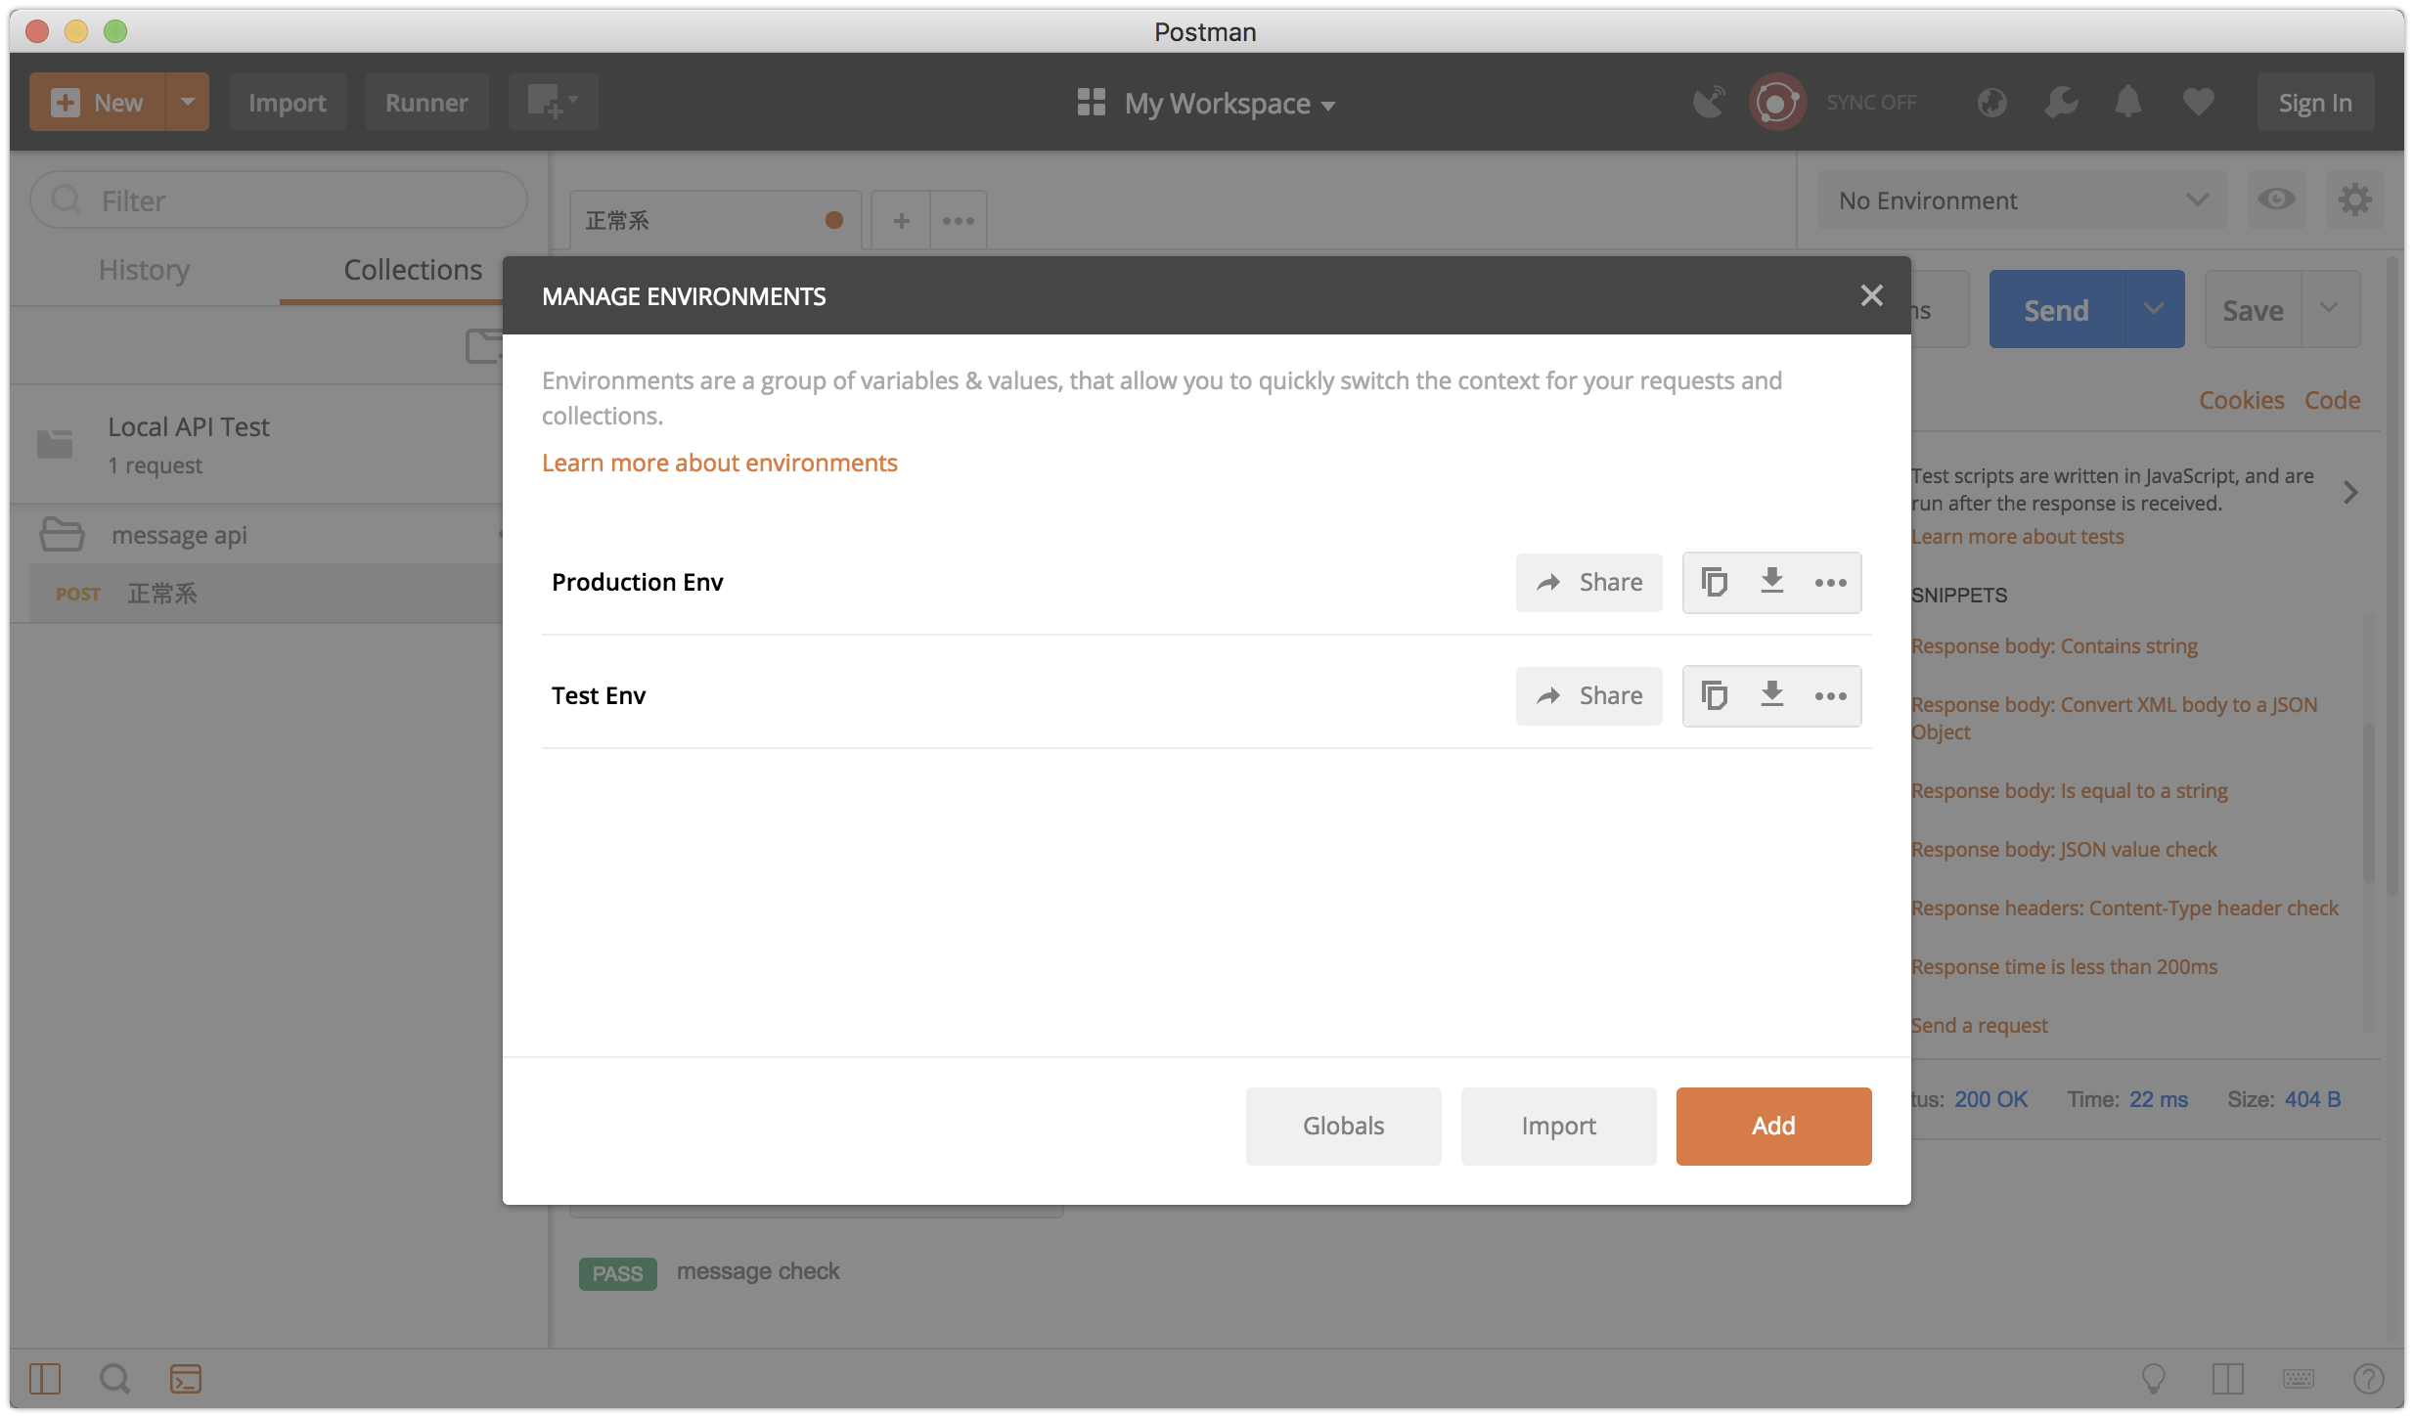The image size is (2414, 1418).
Task: Open a new request tab
Action: 901,220
